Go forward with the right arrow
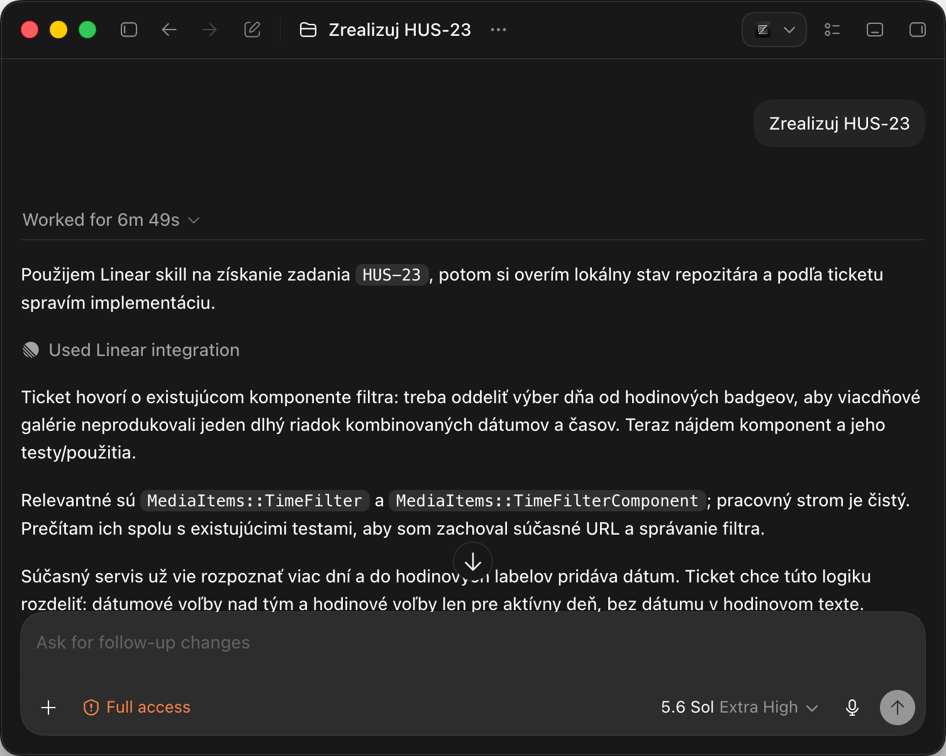This screenshot has height=756, width=946. tap(209, 30)
